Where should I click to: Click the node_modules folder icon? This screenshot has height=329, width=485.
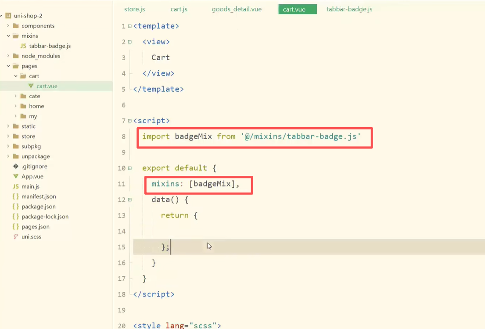tap(16, 56)
